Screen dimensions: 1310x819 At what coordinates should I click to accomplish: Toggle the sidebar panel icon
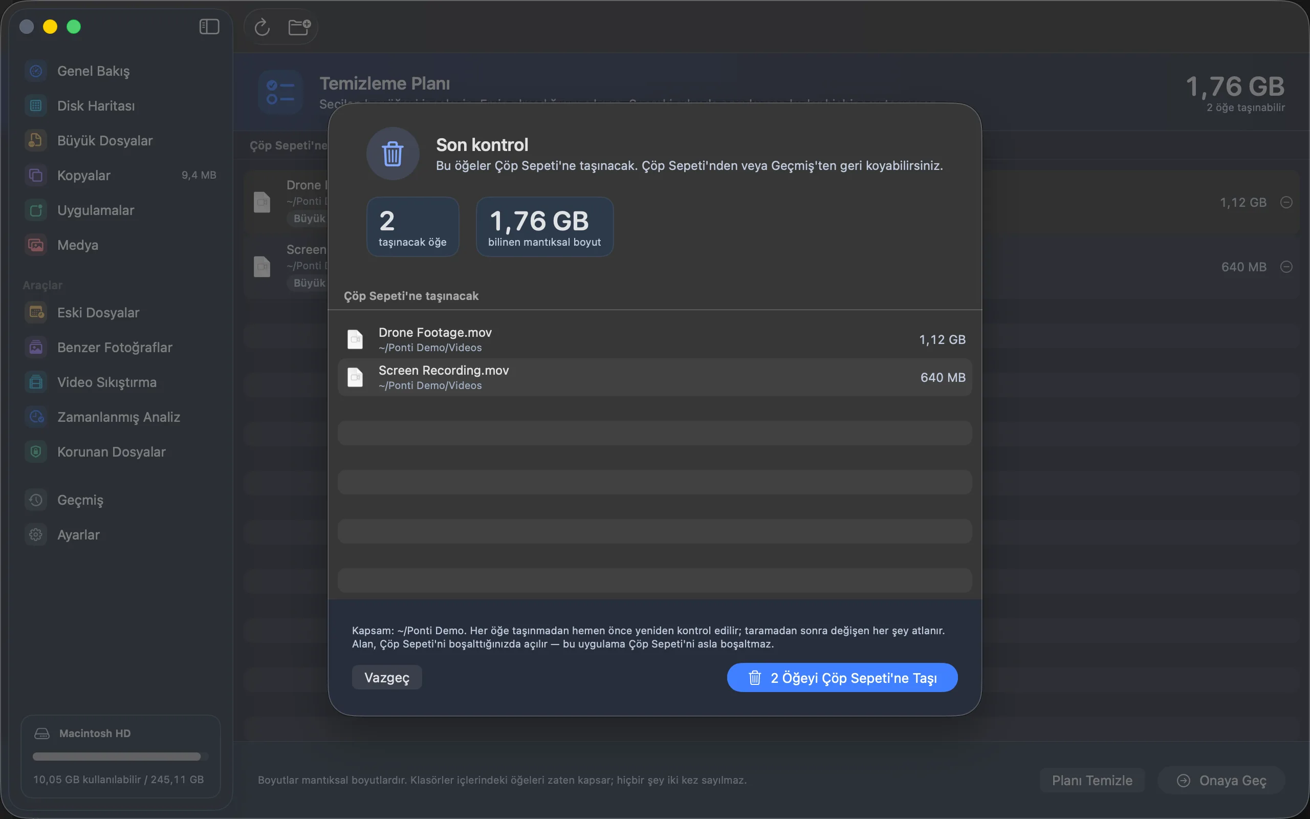tap(209, 27)
